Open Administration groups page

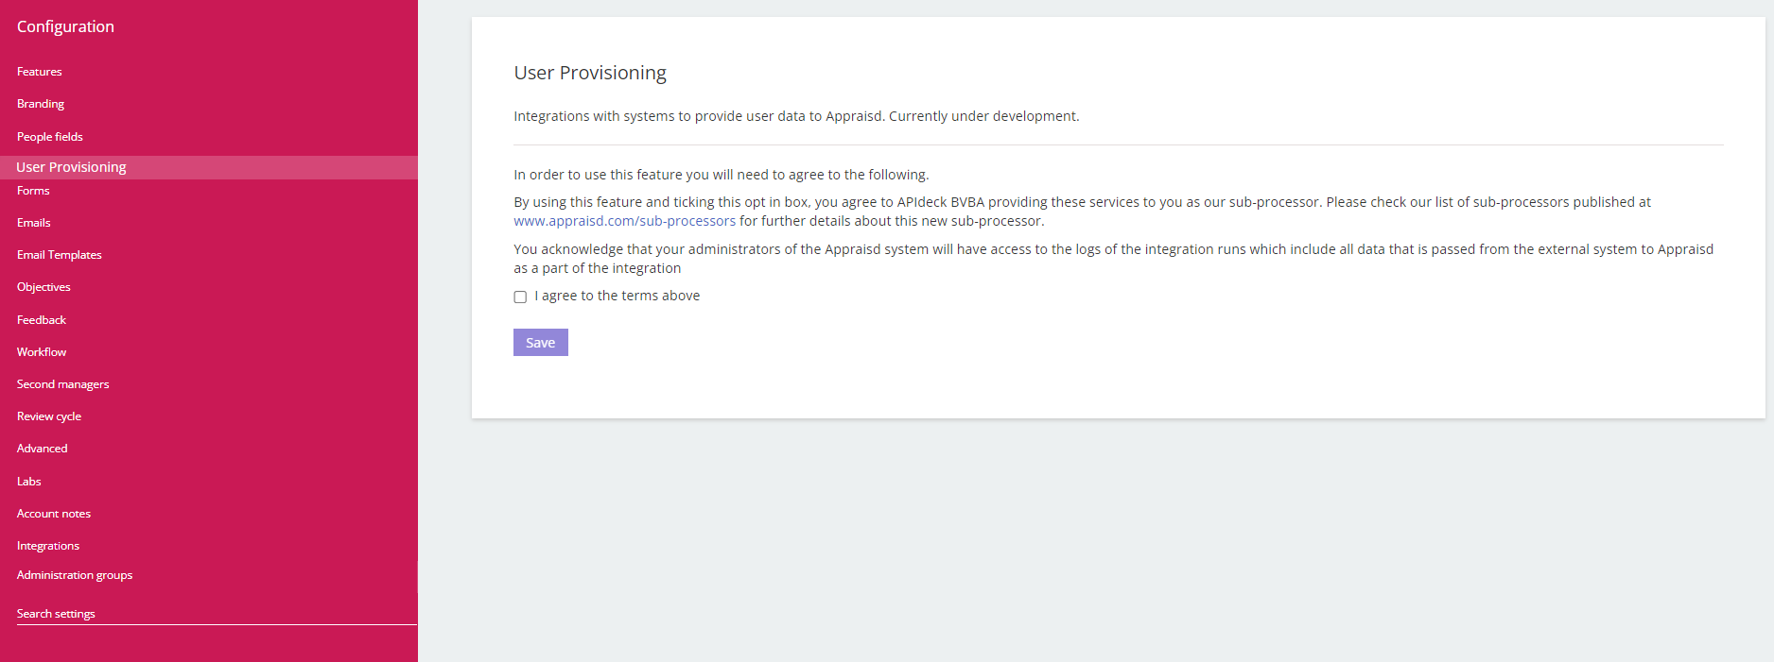[75, 575]
